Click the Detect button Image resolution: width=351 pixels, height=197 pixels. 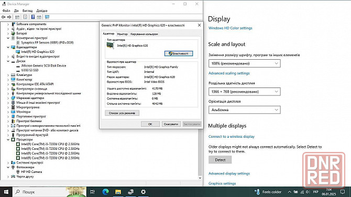220,160
